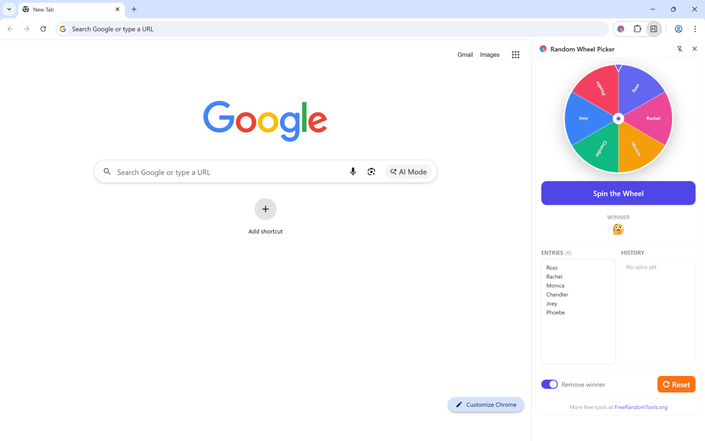
Task: Close the New Tab tab
Action: click(117, 9)
